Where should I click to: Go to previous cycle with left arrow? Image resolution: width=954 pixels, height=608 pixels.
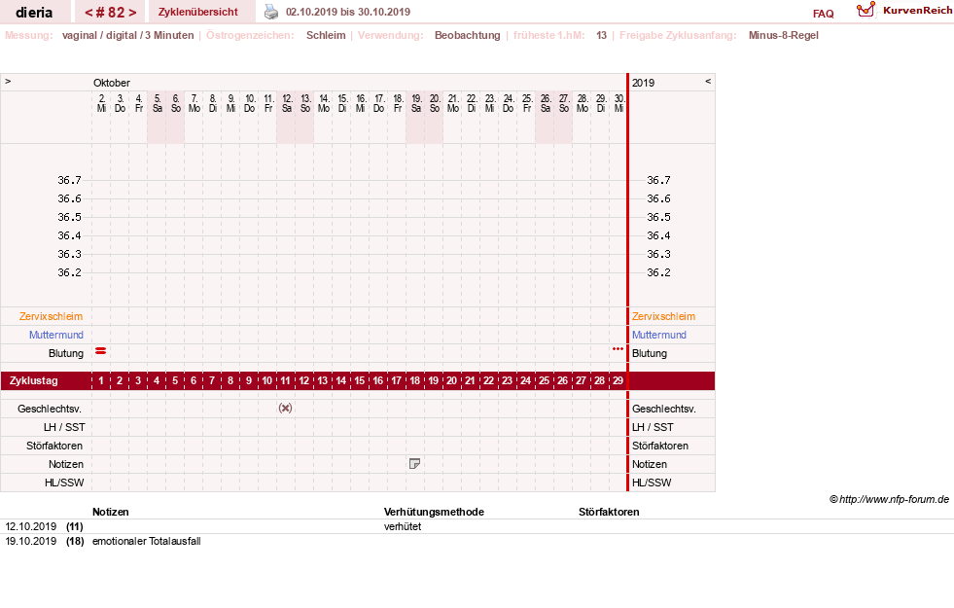pos(88,13)
